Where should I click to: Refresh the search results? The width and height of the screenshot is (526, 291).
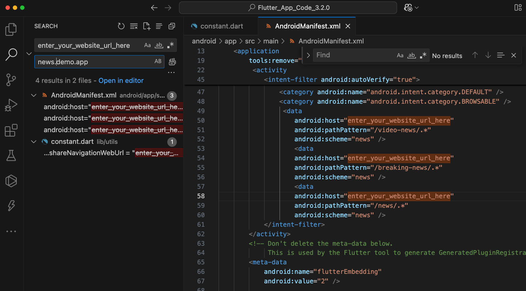coord(121,26)
